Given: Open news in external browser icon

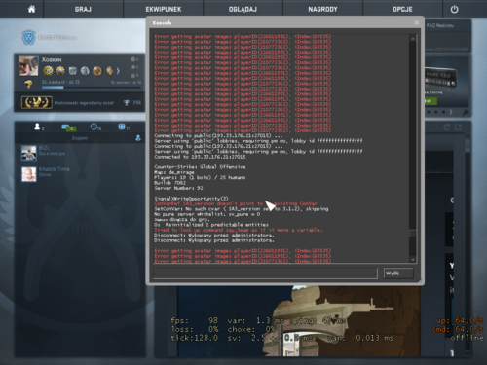Looking at the screenshot, I should pos(458,128).
